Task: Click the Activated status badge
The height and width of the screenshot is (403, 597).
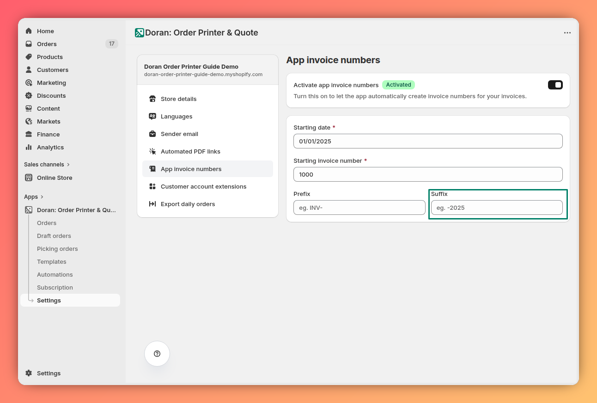Action: 398,85
